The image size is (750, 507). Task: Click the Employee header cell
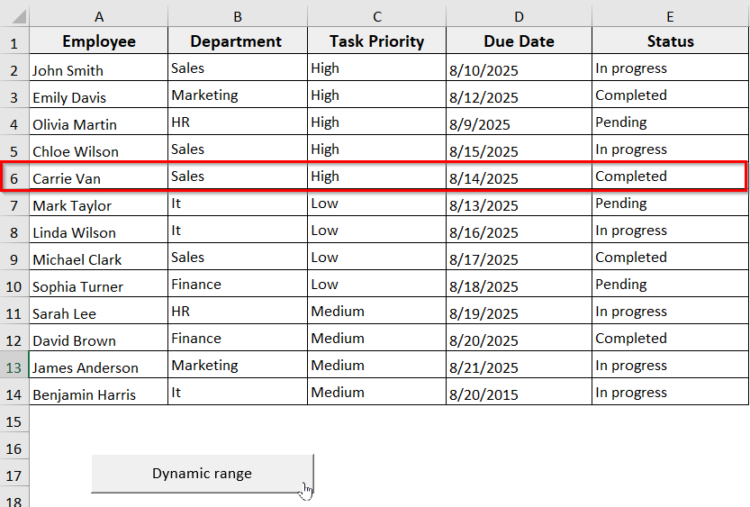point(98,41)
